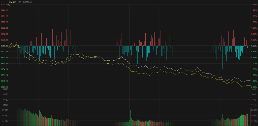Screen dimensions: 258x126
Task: Click the 成交额(元) turnover indicator label
Action: coord(27,2)
